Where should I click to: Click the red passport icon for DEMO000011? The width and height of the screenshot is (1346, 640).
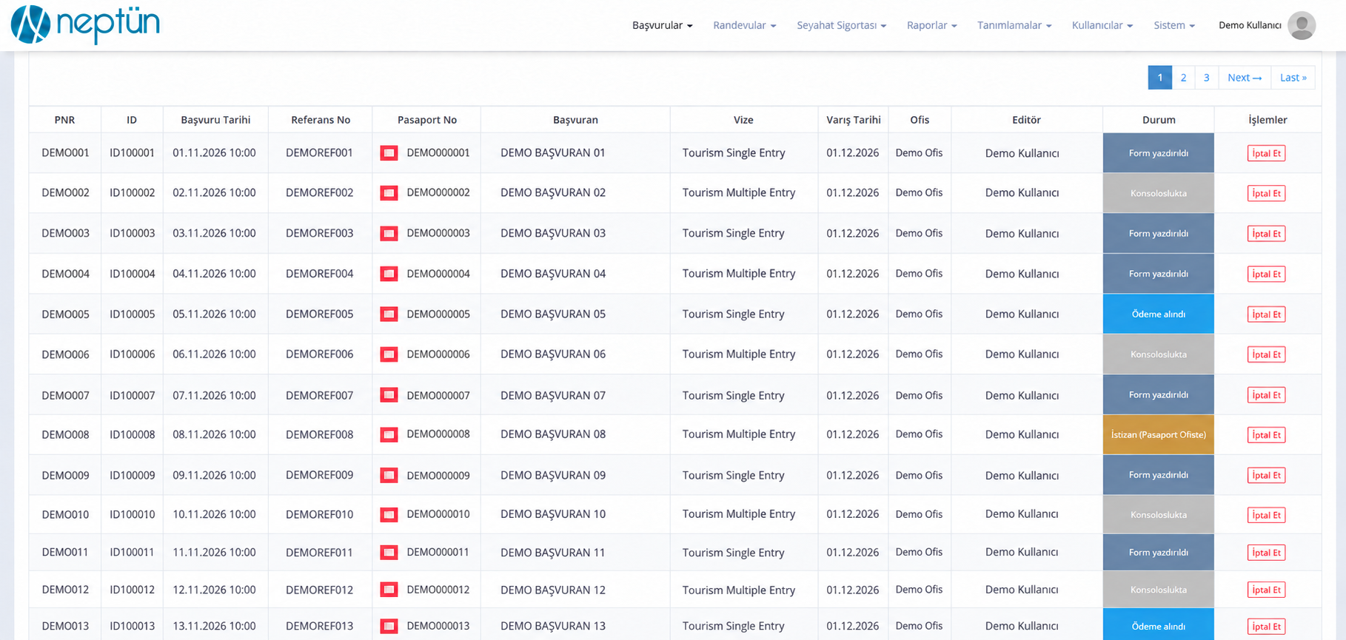389,553
